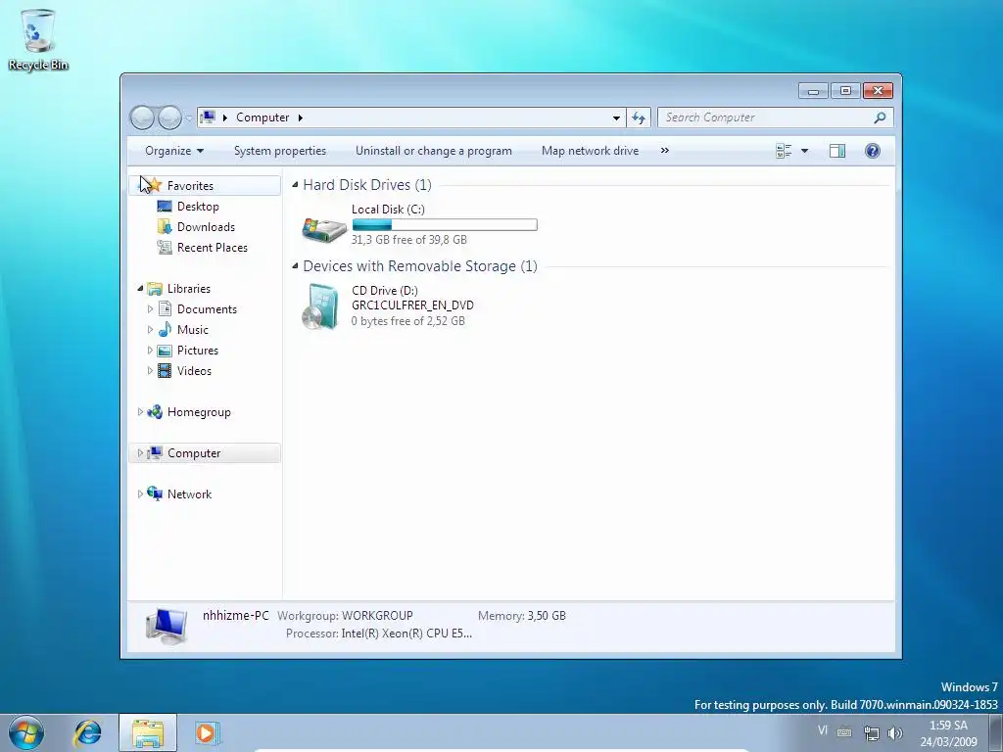Click Devices with Removable Storage (1) header
Screen dimensions: 1003x752
419,266
